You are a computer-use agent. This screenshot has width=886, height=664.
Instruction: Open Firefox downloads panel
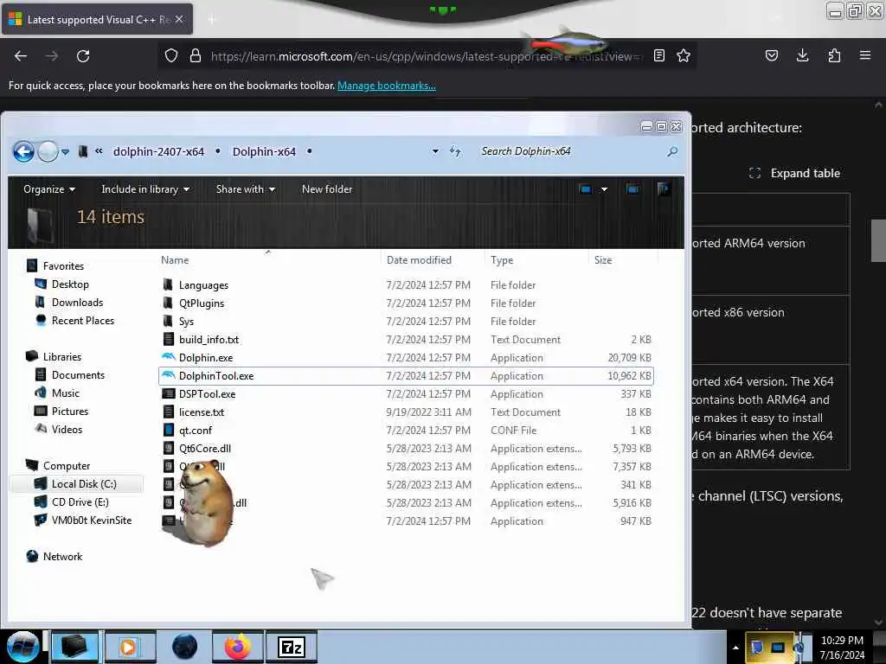coord(802,55)
